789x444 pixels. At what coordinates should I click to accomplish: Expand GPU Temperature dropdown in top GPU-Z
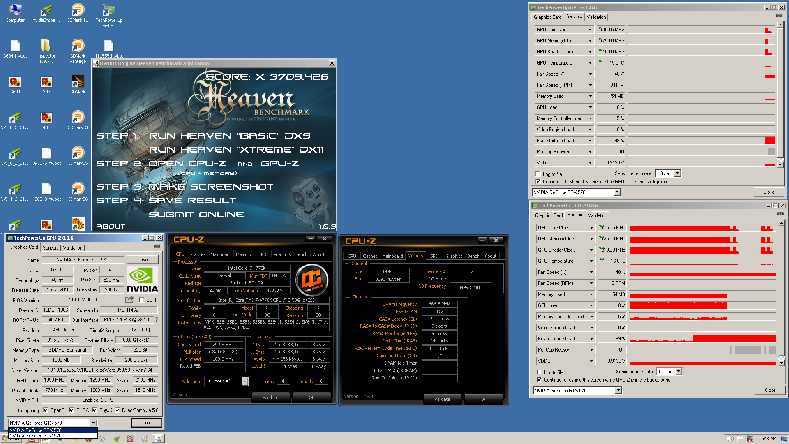click(x=590, y=63)
